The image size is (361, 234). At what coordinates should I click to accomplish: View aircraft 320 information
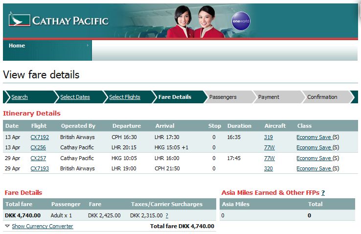coord(269,168)
